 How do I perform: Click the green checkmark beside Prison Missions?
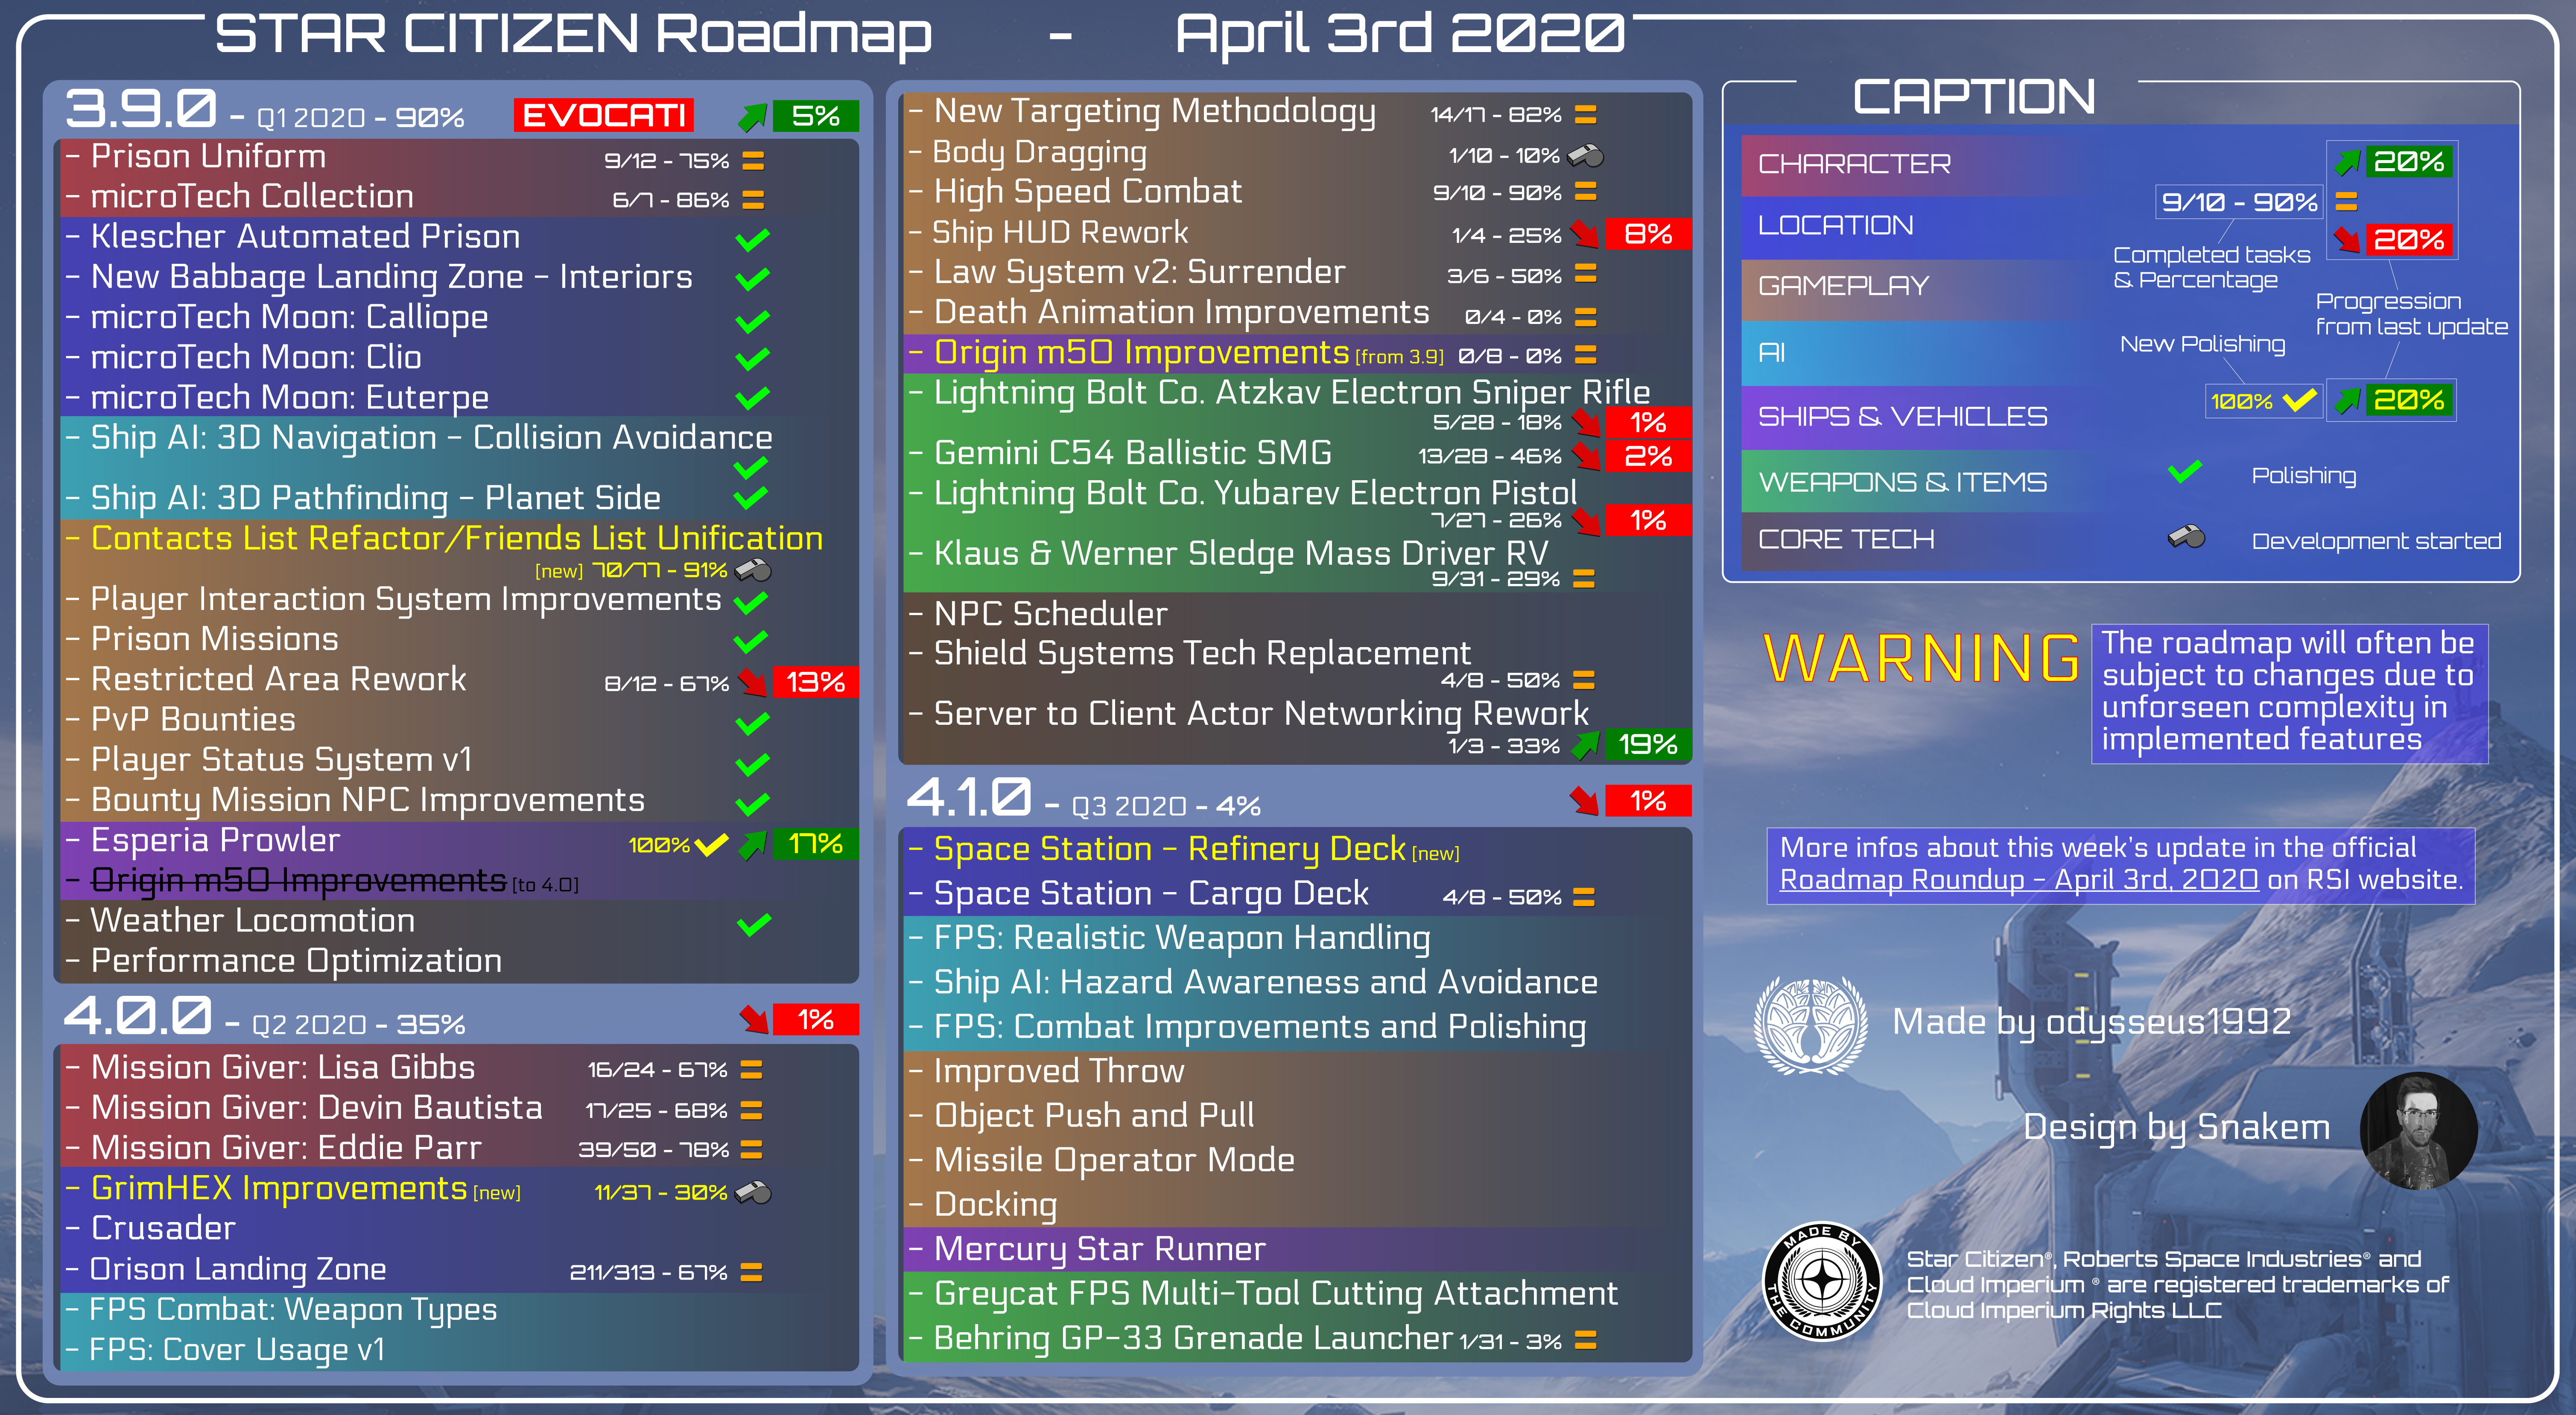point(752,641)
